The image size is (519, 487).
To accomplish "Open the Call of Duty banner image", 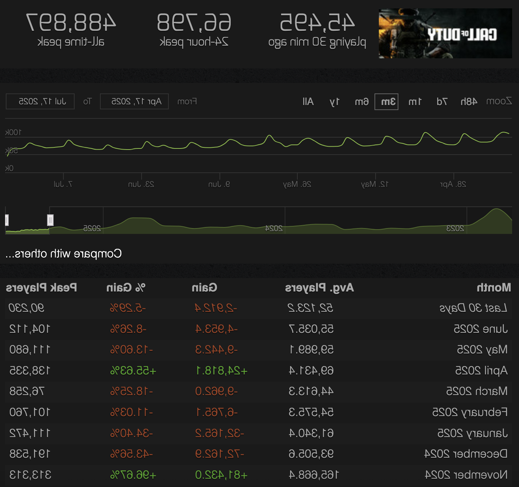I will 445,33.
